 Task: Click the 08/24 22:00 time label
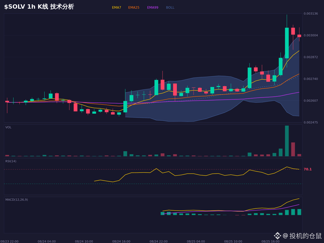(x=158, y=241)
